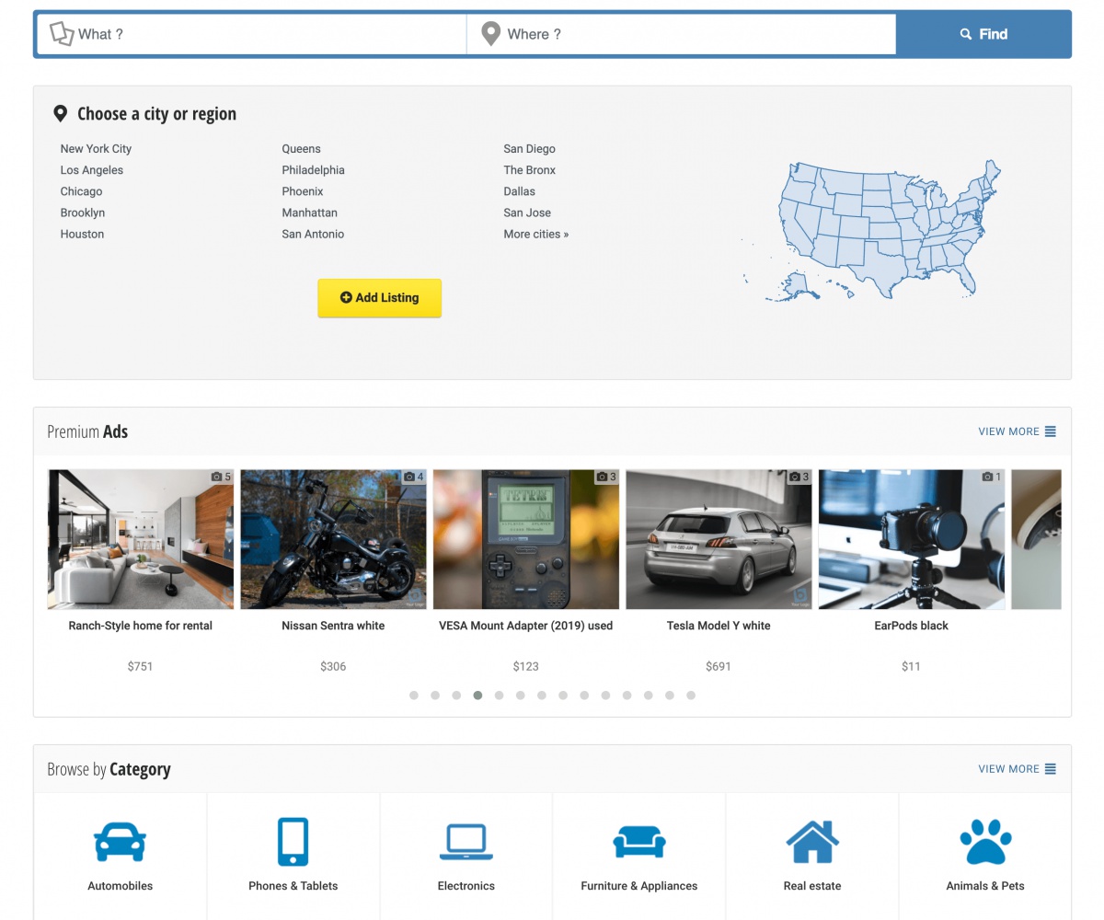Screen dimensions: 1104x920
Task: Open the Automobiles category car icon
Action: [120, 842]
